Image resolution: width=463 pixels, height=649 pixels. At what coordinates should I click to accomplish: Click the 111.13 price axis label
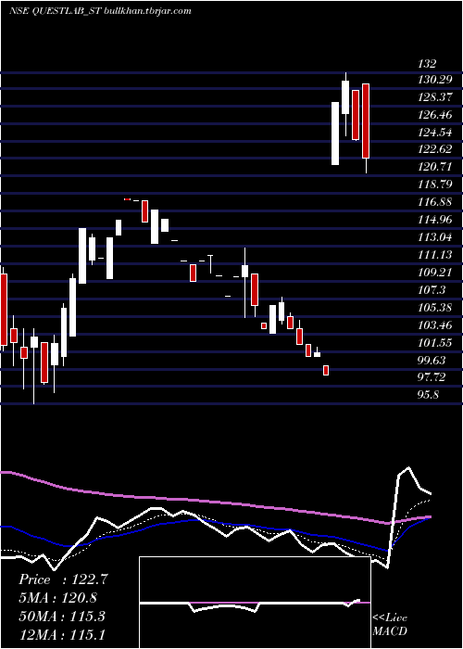pyautogui.click(x=435, y=255)
